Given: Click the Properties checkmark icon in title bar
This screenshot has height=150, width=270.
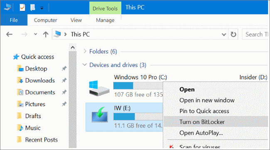Looking at the screenshot, I should 22,7.
